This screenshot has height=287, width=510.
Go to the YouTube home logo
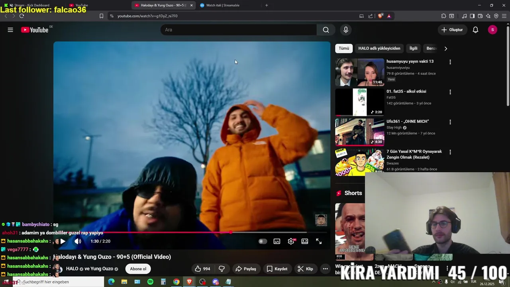coord(35,30)
